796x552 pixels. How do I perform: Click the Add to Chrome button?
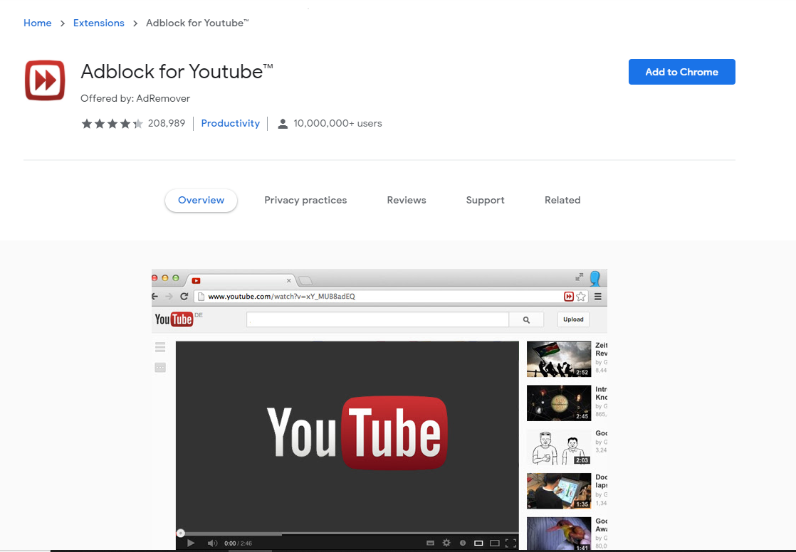pos(681,72)
